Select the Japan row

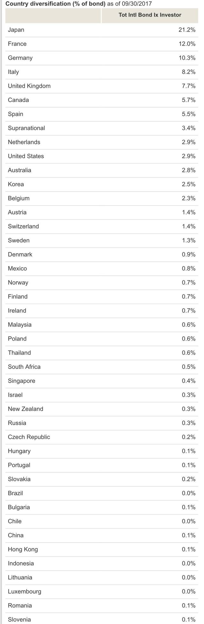(x=102, y=30)
